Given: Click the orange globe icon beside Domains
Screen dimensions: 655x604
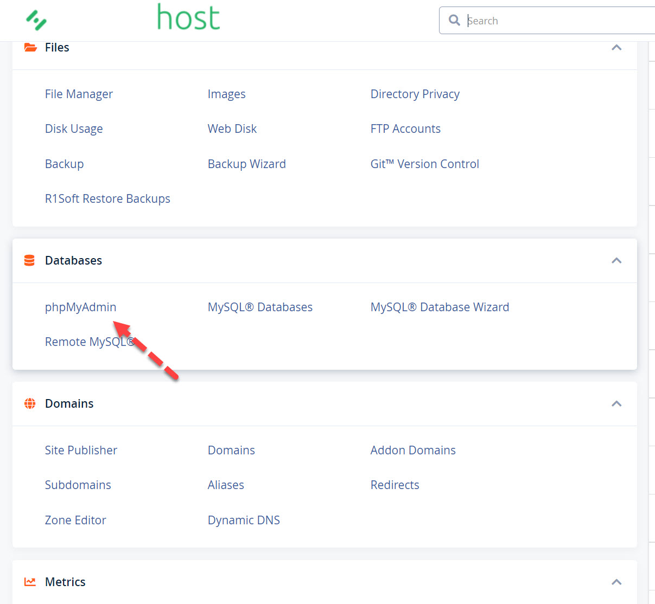Looking at the screenshot, I should click(x=30, y=403).
